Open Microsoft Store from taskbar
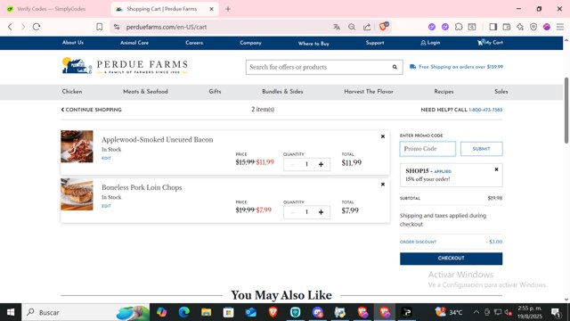The height and width of the screenshot is (321, 570). pyautogui.click(x=228, y=312)
